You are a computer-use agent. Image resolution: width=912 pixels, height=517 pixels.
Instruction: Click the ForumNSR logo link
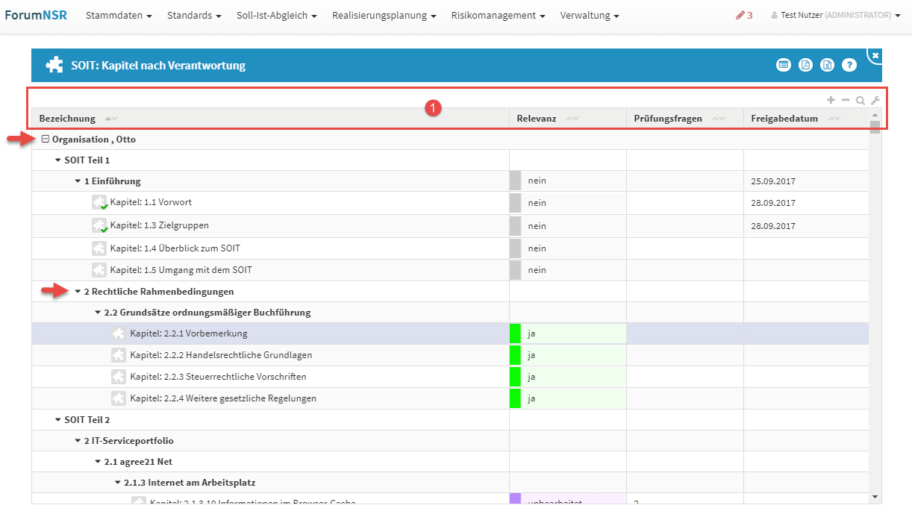pyautogui.click(x=36, y=15)
